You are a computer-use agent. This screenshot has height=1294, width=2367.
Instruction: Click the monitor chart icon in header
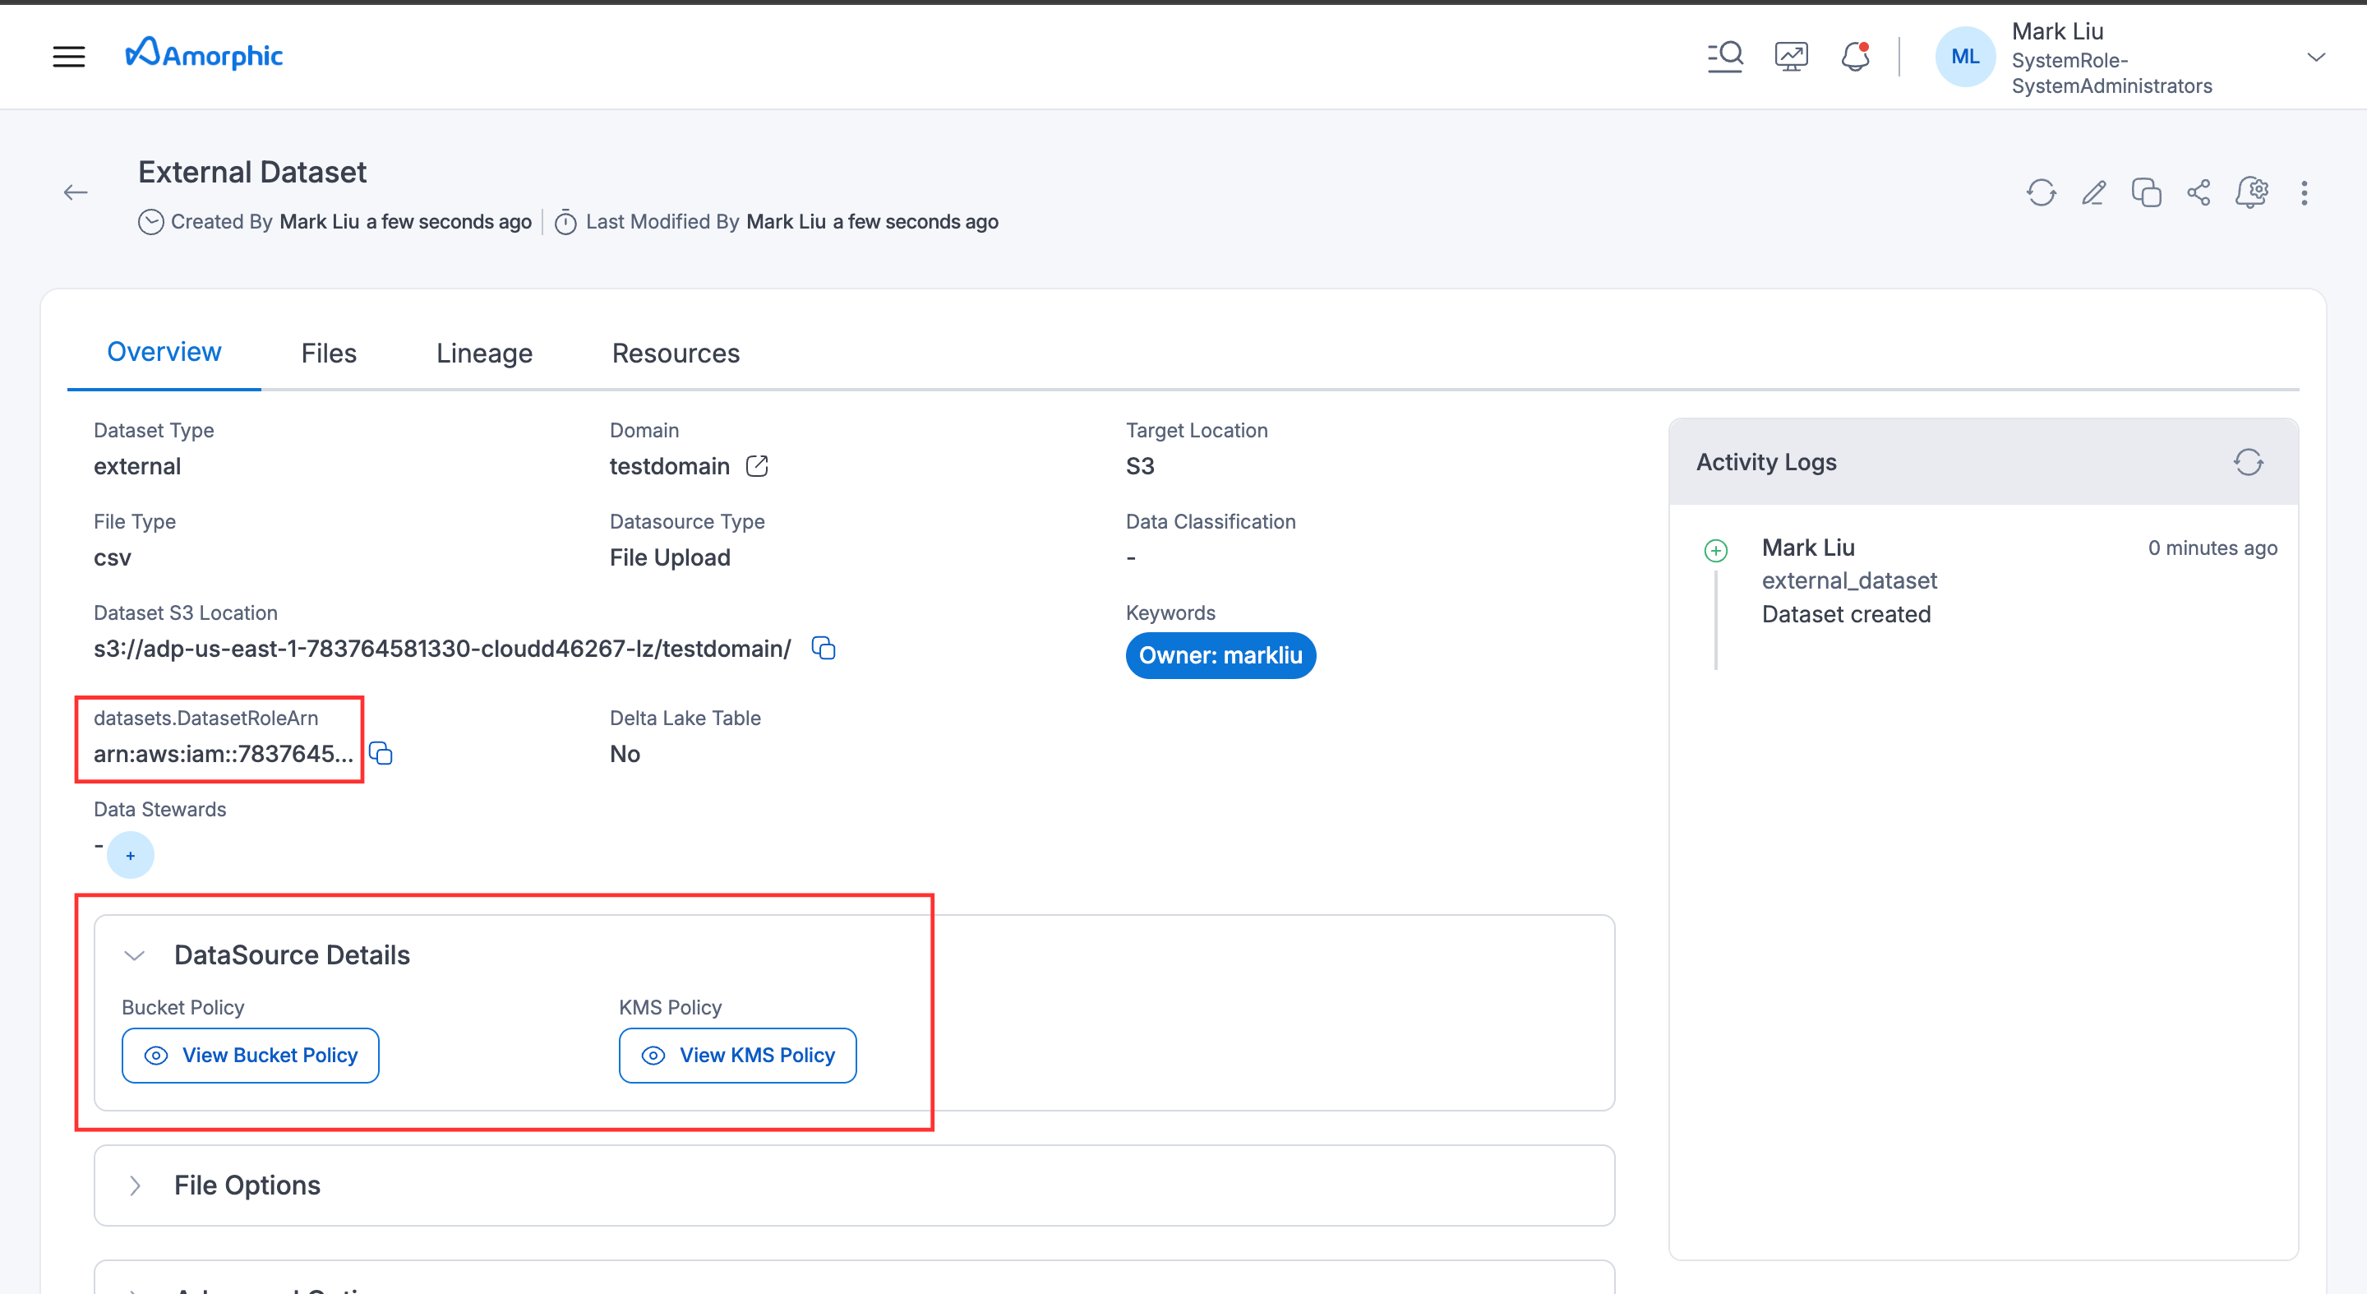[1791, 56]
